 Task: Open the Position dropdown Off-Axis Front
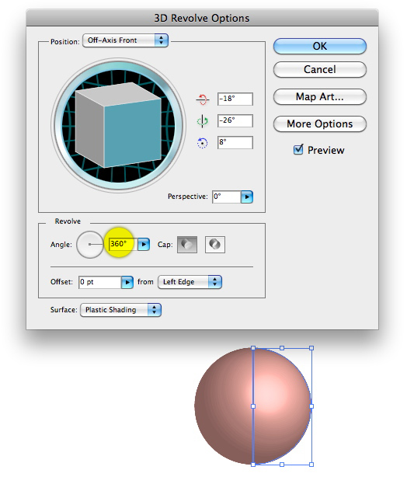point(125,40)
